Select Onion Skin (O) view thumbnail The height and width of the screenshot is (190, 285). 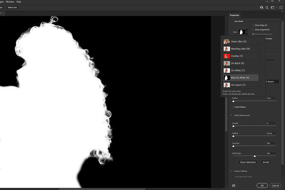(x=227, y=42)
